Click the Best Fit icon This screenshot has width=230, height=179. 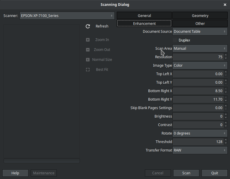[88, 70]
